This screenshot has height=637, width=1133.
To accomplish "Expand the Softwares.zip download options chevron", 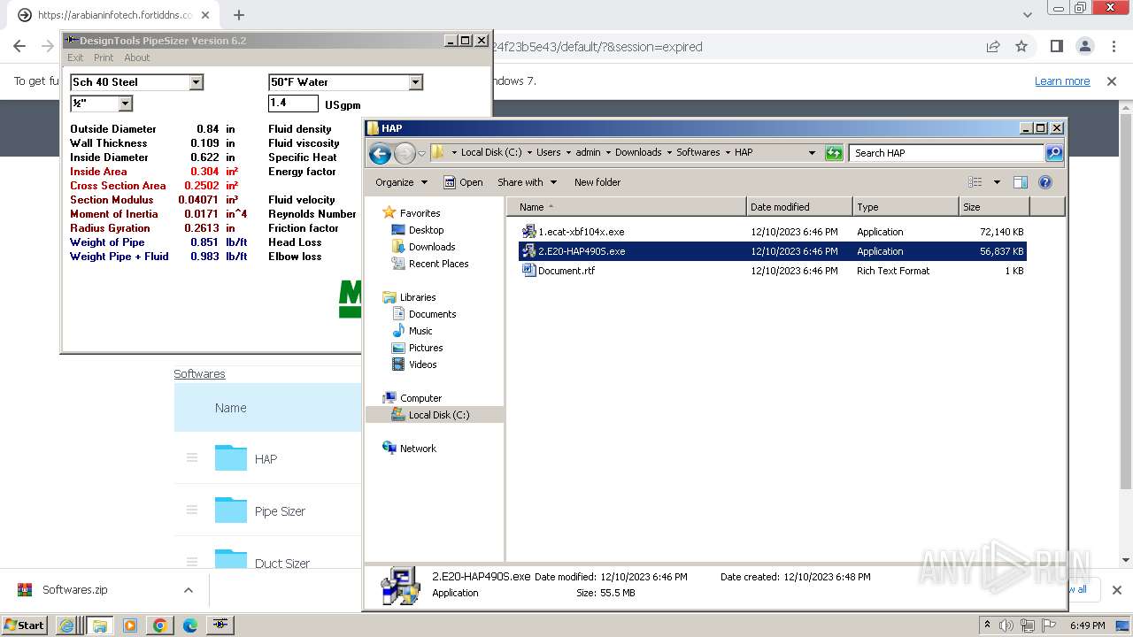I will pos(189,590).
